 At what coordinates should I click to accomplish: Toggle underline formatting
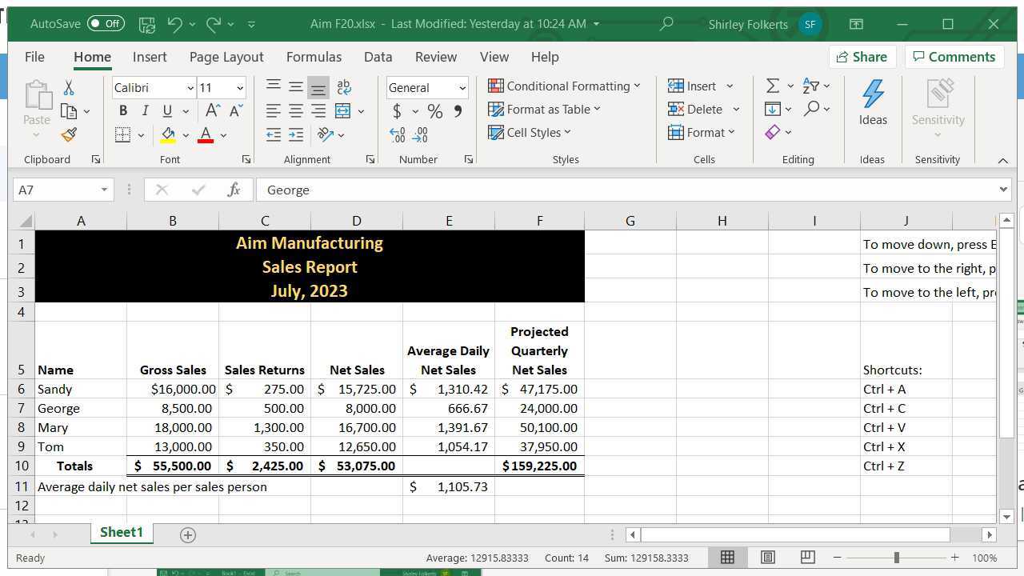pyautogui.click(x=166, y=110)
